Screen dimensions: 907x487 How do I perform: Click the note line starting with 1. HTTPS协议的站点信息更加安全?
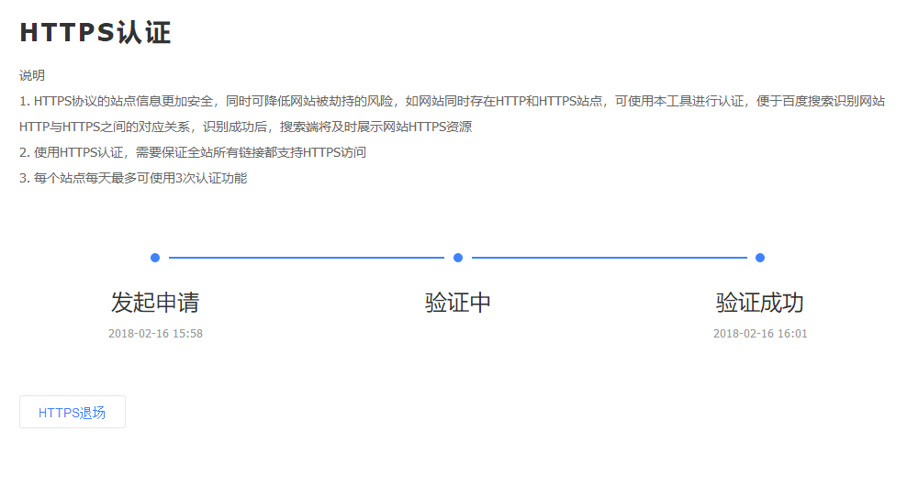click(453, 101)
